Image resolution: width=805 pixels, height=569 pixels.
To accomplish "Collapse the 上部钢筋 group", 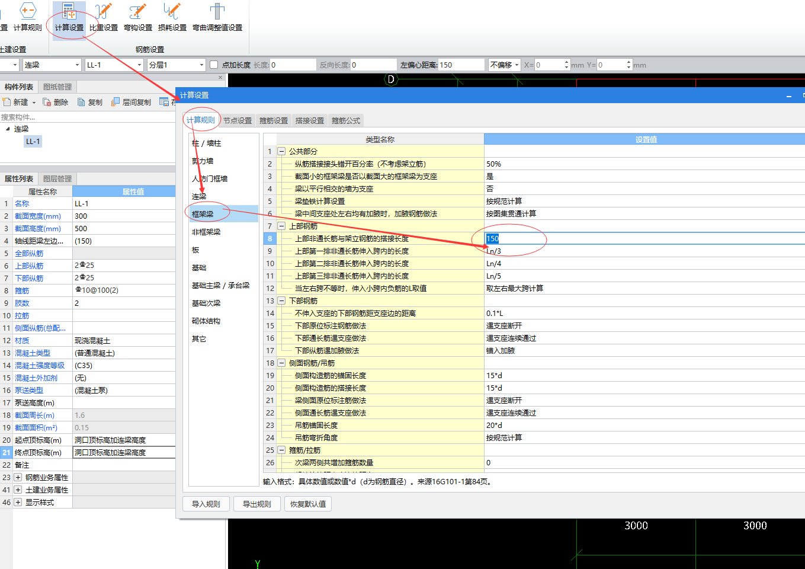I will click(281, 226).
